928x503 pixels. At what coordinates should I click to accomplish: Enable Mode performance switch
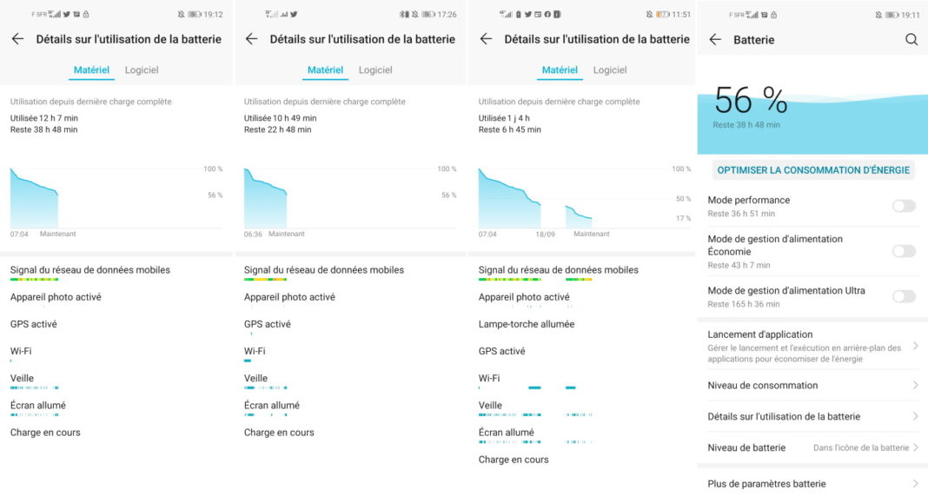click(904, 206)
